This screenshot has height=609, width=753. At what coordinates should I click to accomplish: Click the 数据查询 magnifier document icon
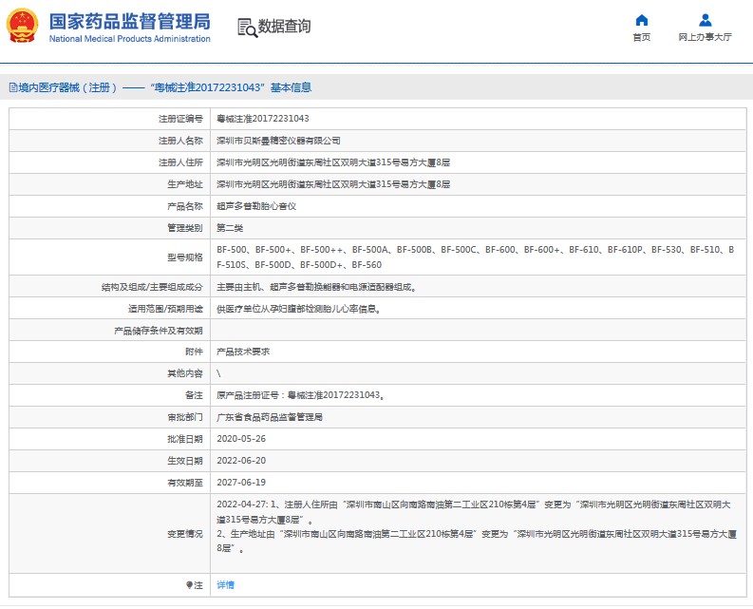tap(247, 27)
